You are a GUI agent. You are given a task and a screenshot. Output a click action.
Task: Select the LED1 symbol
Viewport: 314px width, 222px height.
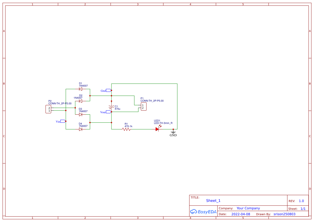[158, 129]
